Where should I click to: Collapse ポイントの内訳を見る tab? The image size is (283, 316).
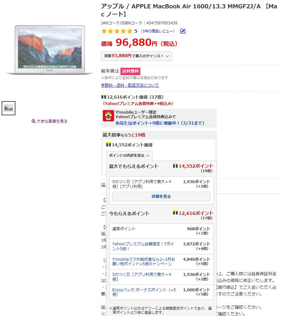click(x=129, y=155)
